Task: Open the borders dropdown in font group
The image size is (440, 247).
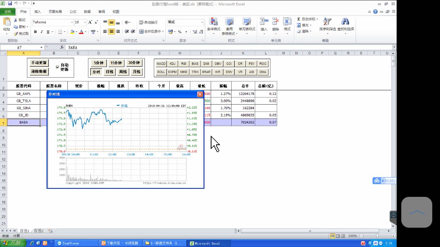Action: 65,32
